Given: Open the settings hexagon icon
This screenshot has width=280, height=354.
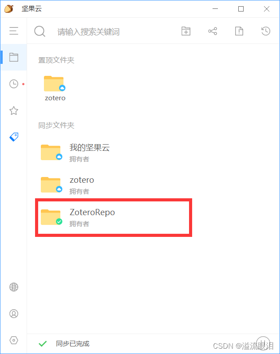Looking at the screenshot, I should coord(14,340).
